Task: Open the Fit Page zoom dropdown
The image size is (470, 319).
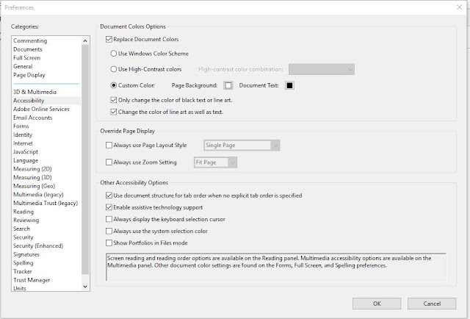Action: [215, 162]
